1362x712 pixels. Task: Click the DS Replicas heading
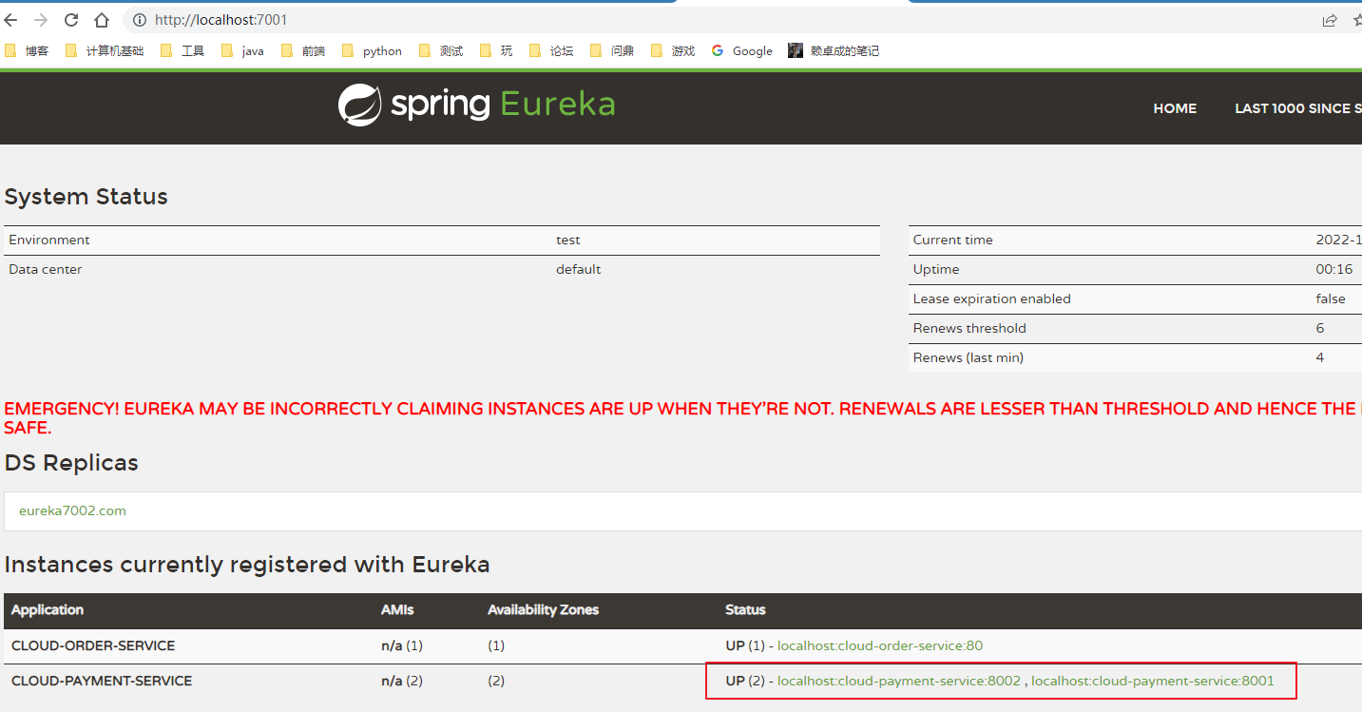[71, 463]
